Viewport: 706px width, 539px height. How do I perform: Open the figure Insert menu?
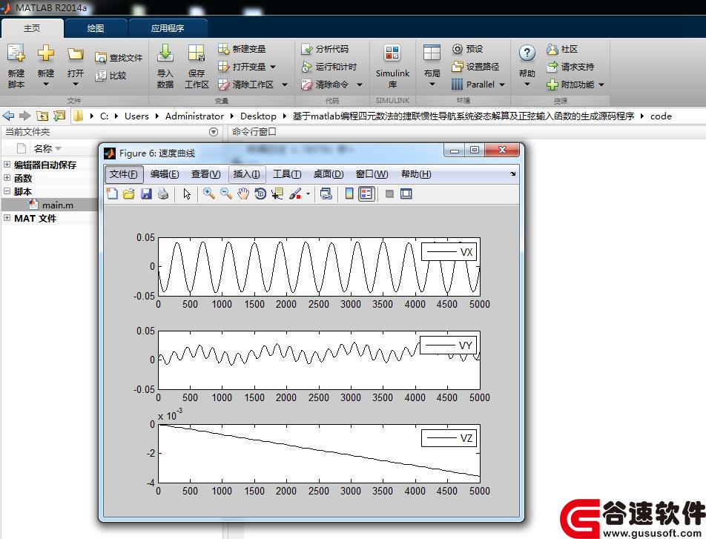point(247,174)
